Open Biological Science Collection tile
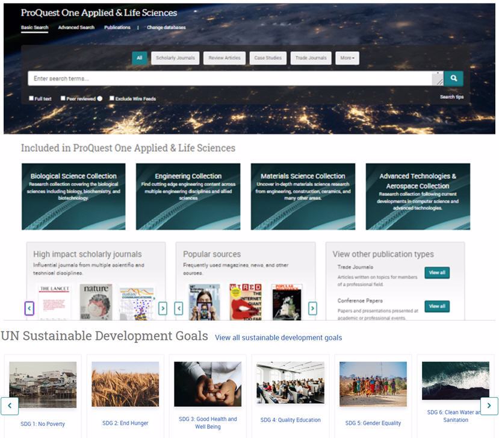 (73, 196)
